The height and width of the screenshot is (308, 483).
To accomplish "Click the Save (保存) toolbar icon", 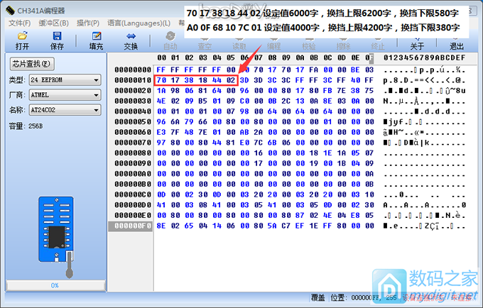I will point(57,36).
